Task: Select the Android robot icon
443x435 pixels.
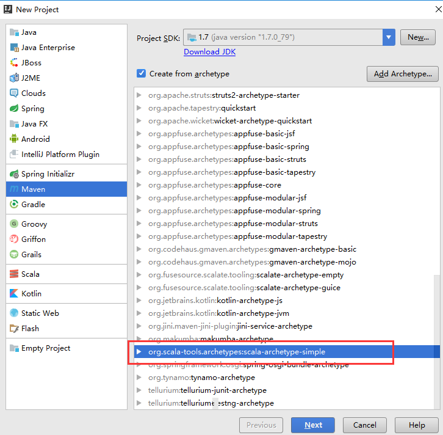Action: click(14, 139)
